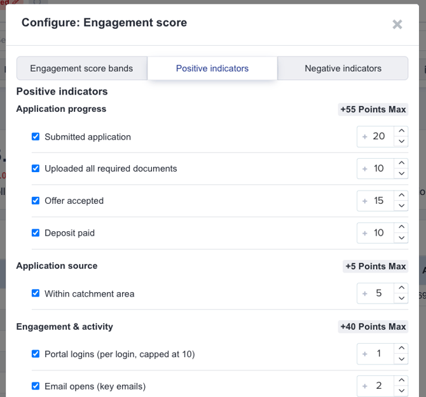This screenshot has width=426, height=397.
Task: Decrease Submitted application points with down arrow
Action: click(401, 142)
